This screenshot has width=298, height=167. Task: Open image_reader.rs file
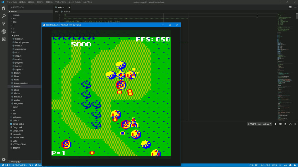21,83
